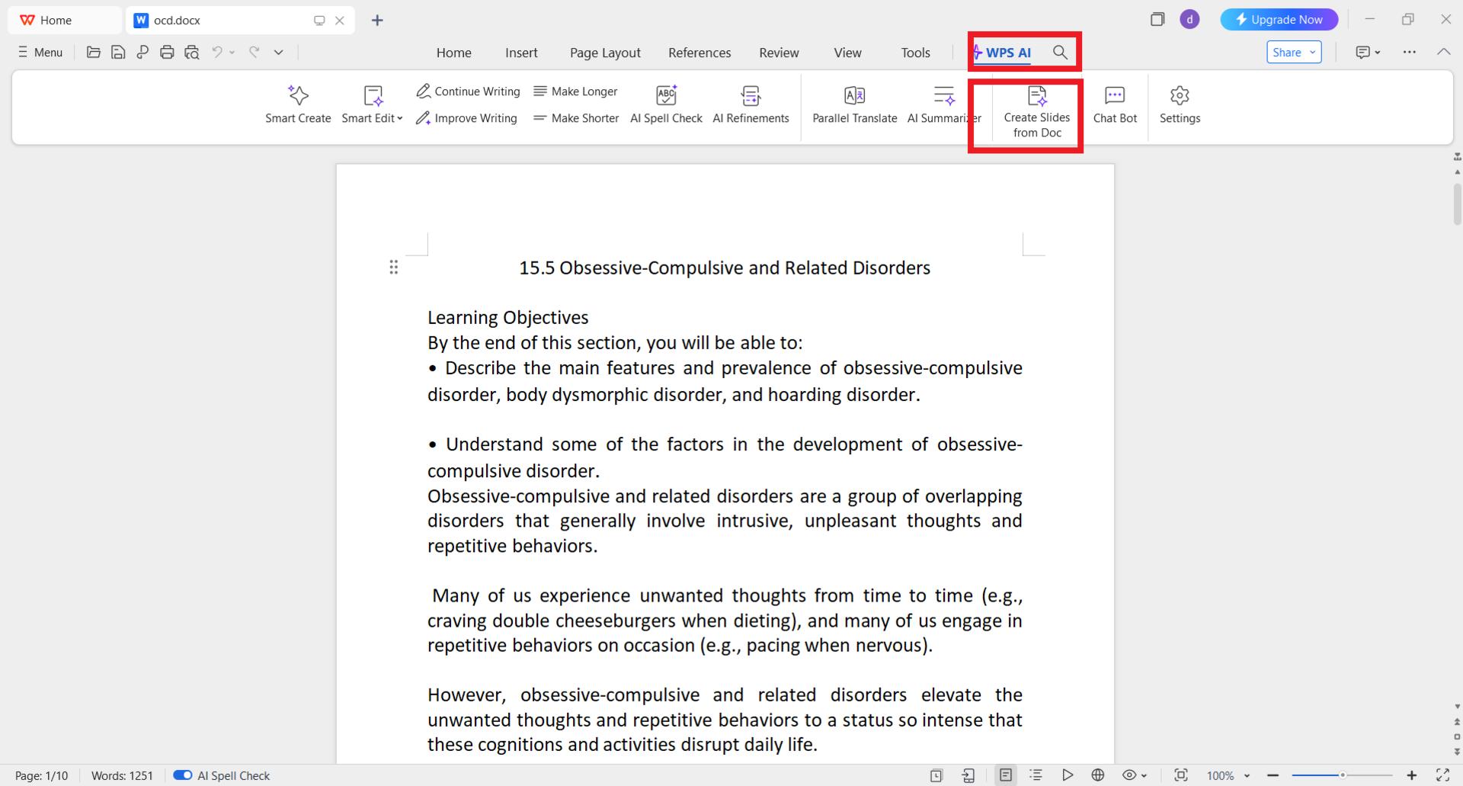
Task: Switch to Print Layout view icon
Action: click(1006, 775)
